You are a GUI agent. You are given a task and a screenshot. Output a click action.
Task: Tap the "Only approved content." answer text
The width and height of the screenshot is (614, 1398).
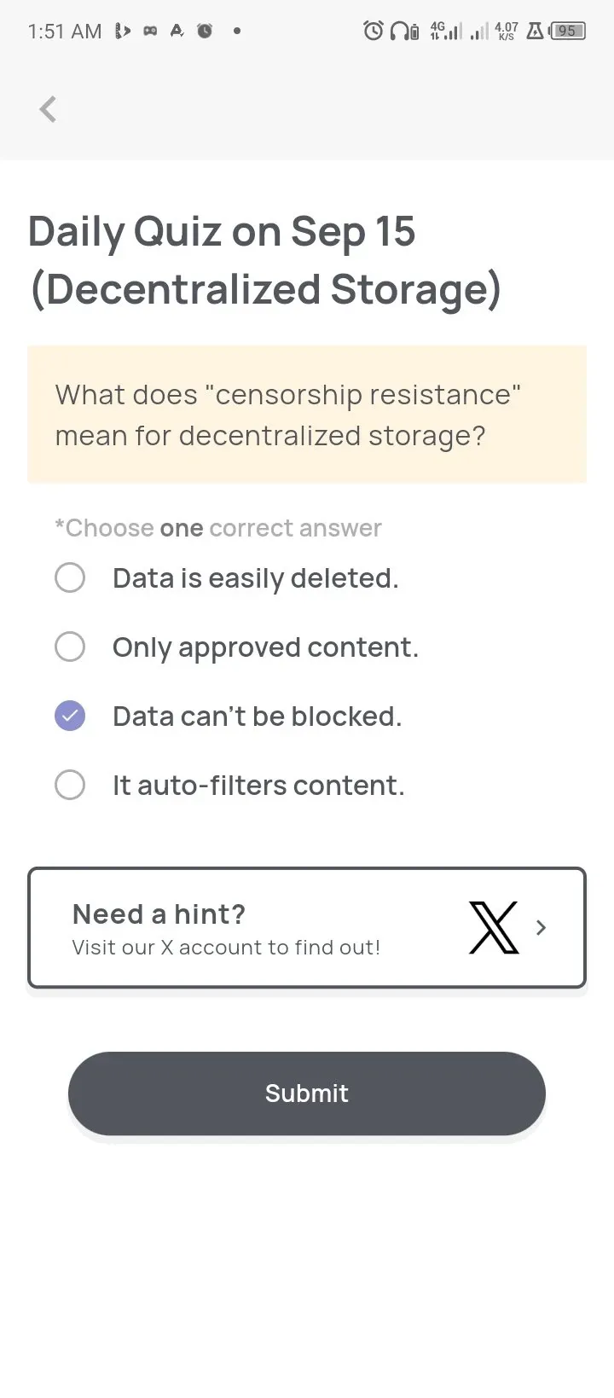pos(265,647)
